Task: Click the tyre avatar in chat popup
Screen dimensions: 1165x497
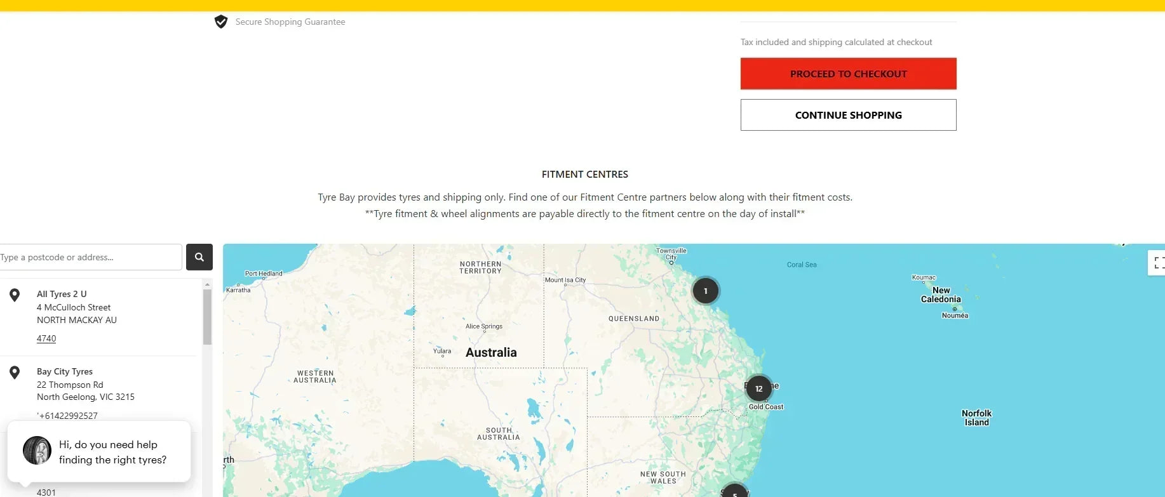Action: point(37,451)
